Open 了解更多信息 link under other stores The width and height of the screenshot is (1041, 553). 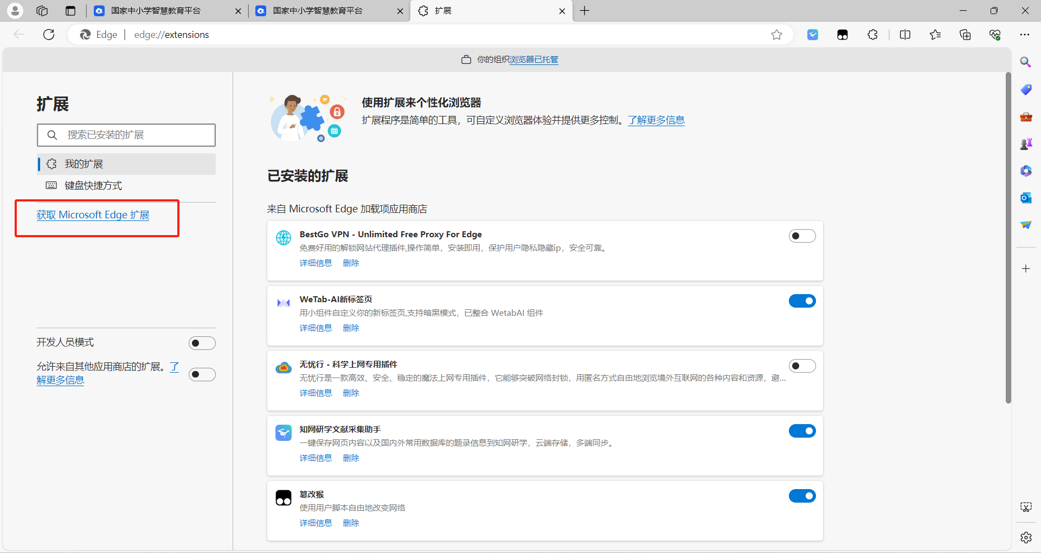pos(60,380)
